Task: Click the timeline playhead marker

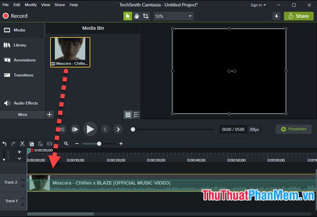Action: point(29,151)
